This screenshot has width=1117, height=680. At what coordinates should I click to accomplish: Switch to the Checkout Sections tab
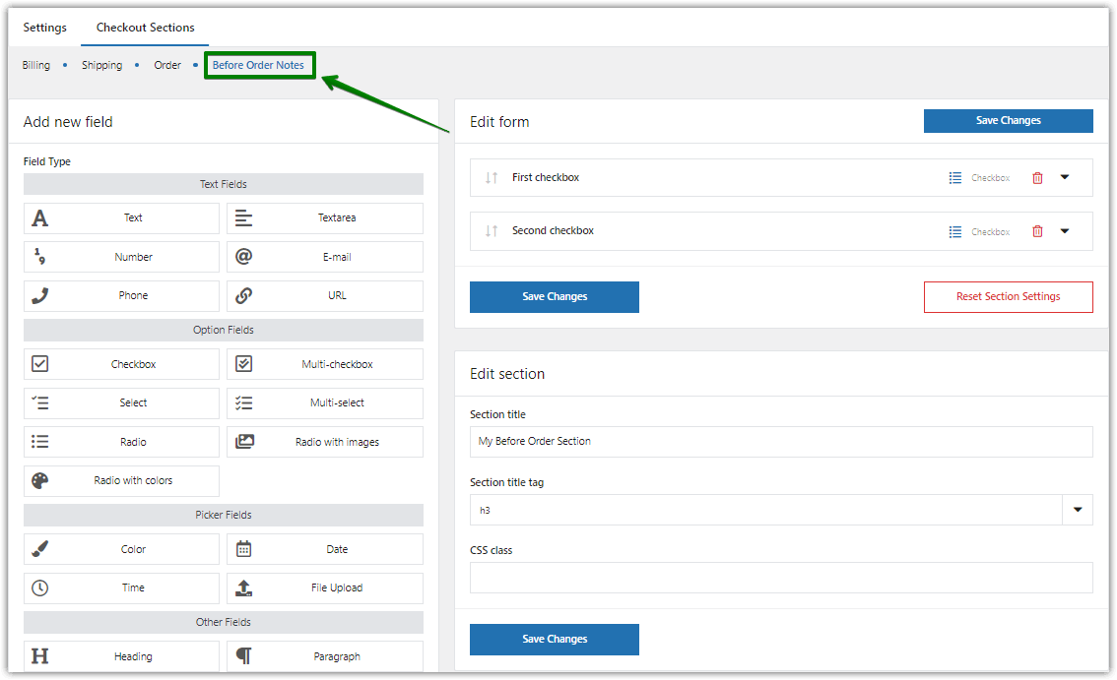(146, 28)
